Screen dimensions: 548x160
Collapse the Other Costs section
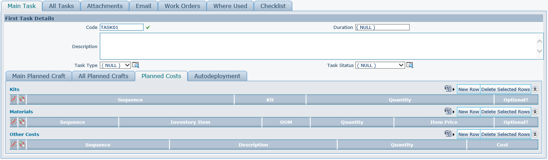[535, 134]
